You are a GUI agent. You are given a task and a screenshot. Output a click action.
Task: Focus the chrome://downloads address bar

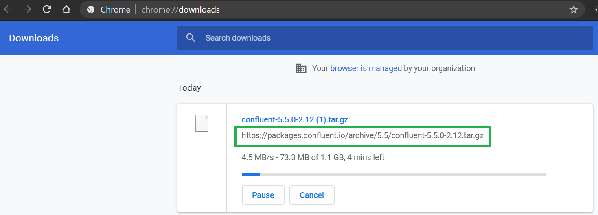pos(285,10)
